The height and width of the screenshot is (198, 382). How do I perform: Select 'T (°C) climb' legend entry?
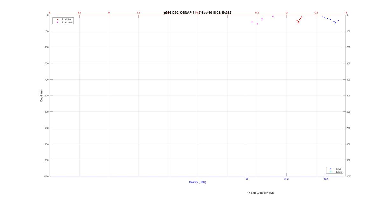(x=67, y=22)
